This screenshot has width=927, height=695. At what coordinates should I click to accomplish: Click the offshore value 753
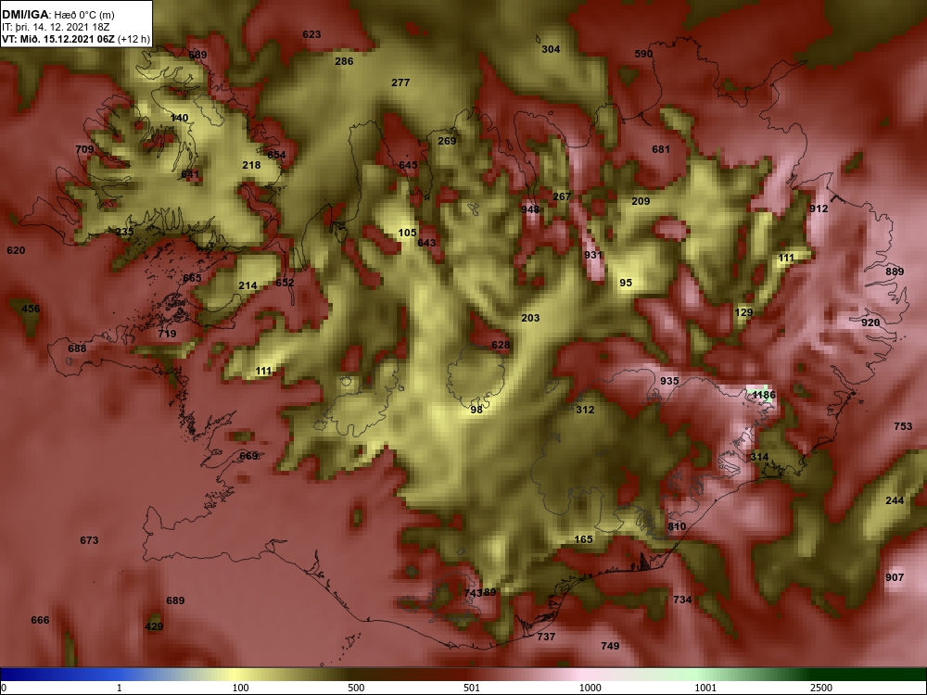click(903, 426)
